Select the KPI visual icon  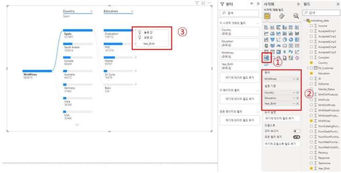pyautogui.click(x=297, y=46)
